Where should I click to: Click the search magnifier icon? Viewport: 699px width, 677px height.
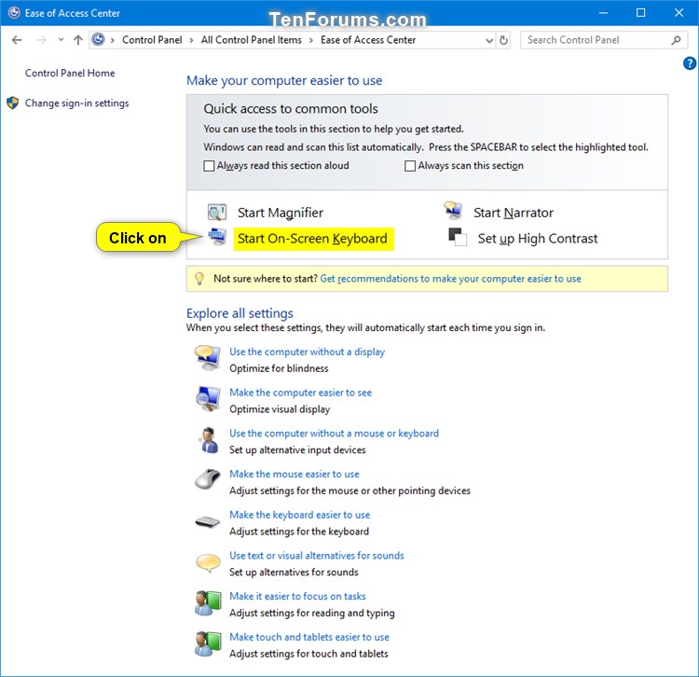[677, 40]
